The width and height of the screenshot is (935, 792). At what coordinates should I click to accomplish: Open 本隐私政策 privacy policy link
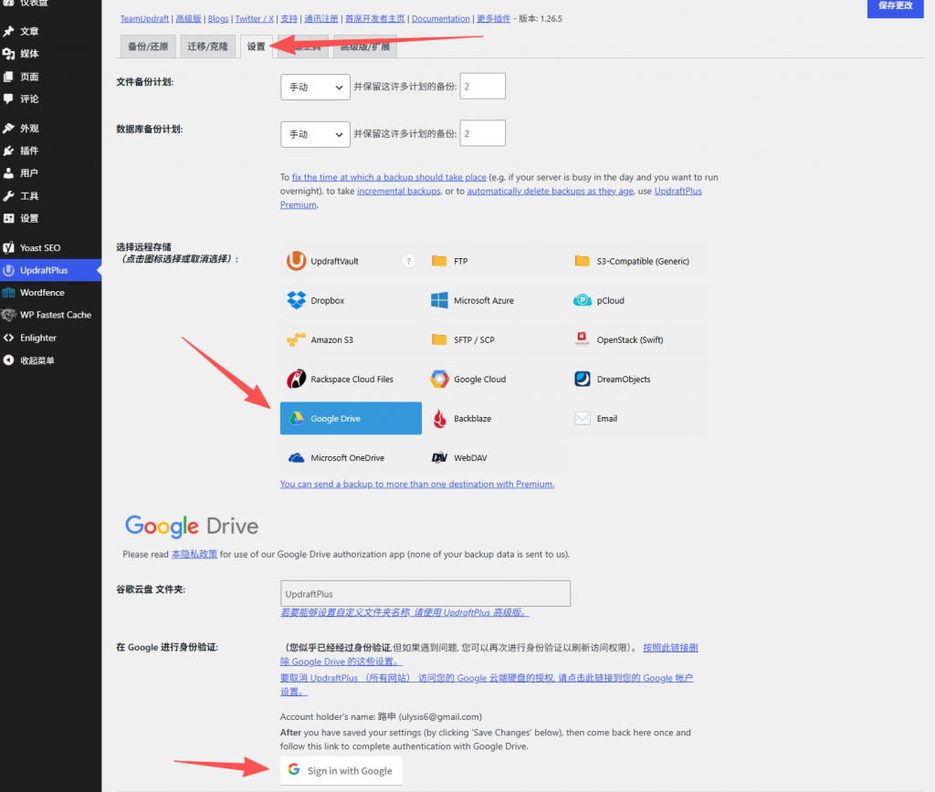[194, 554]
